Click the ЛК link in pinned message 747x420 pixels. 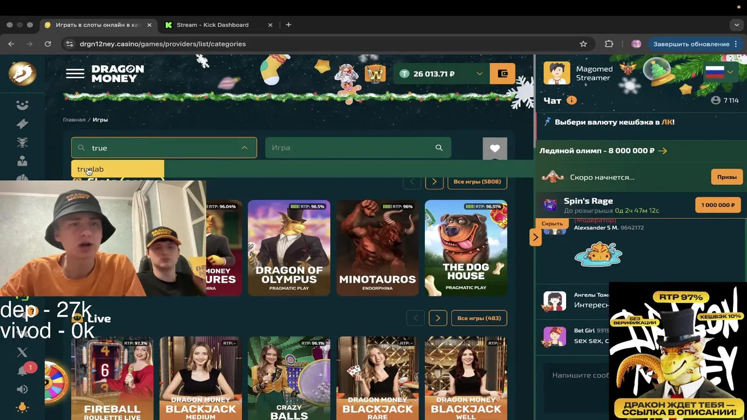click(666, 123)
